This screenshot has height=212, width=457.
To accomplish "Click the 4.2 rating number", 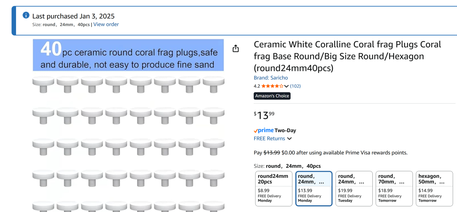I will 257,86.
